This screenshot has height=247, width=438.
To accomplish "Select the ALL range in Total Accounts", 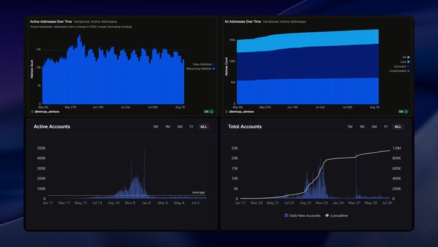I will coord(398,126).
